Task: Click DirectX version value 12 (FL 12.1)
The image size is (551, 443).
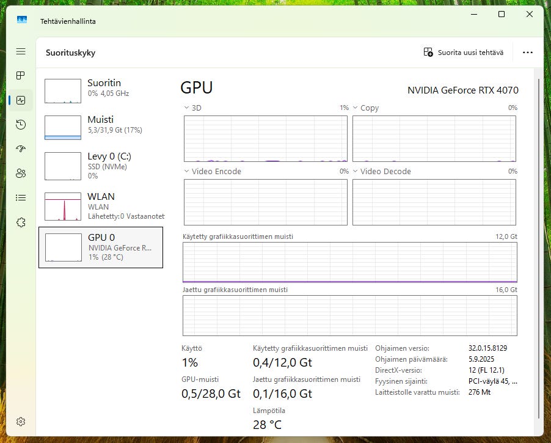Action: (486, 370)
